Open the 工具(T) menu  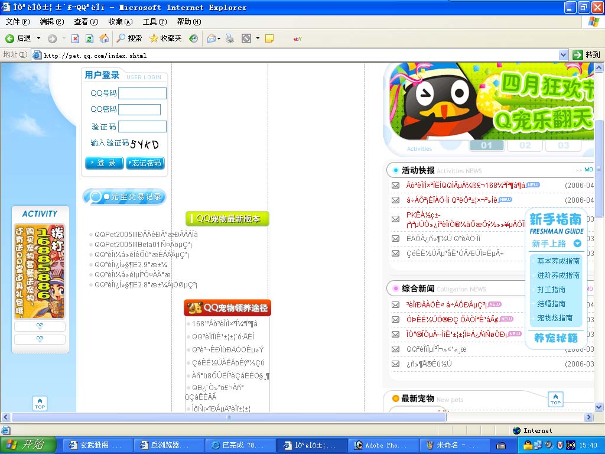(154, 22)
